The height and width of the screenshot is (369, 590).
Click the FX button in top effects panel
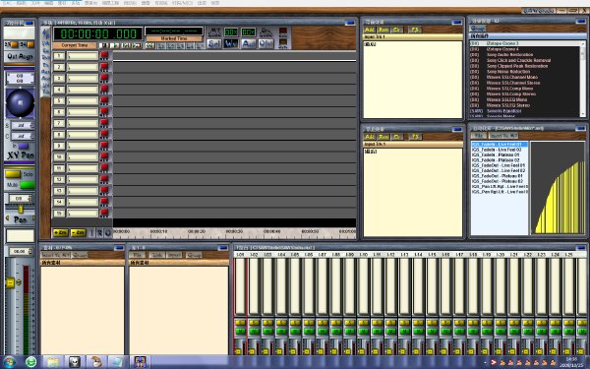[x=415, y=30]
